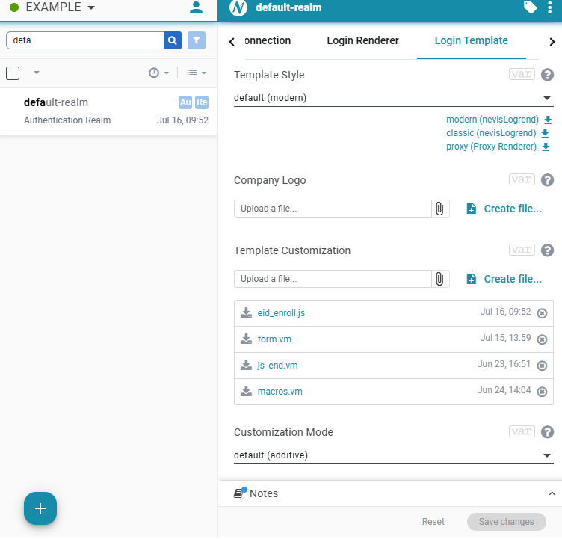This screenshot has width=562, height=539.
Task: Click paperclip to attach Company Logo
Action: [439, 209]
